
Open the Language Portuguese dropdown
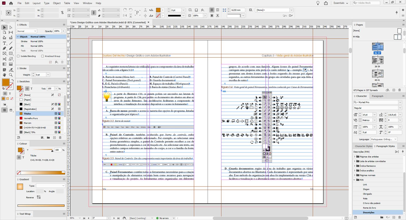point(384,139)
